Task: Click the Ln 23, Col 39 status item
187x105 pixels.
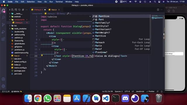Action: pyautogui.click(x=107, y=91)
